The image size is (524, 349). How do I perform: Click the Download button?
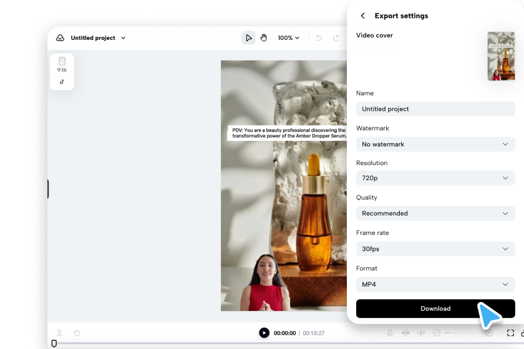[435, 308]
